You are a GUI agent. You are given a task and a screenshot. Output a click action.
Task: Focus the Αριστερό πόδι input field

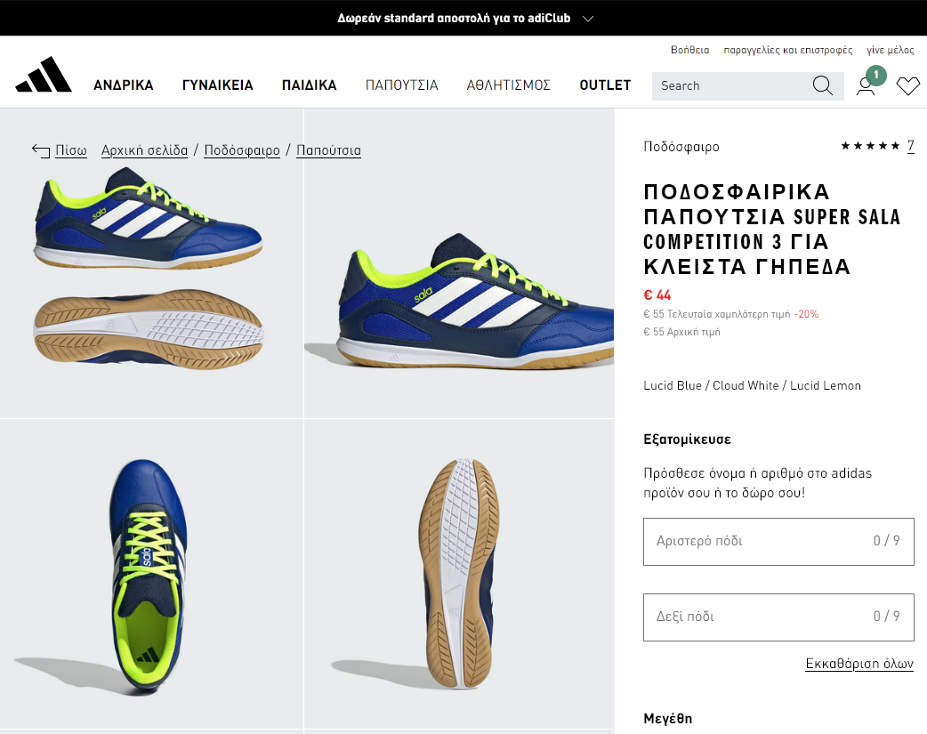coord(778,542)
